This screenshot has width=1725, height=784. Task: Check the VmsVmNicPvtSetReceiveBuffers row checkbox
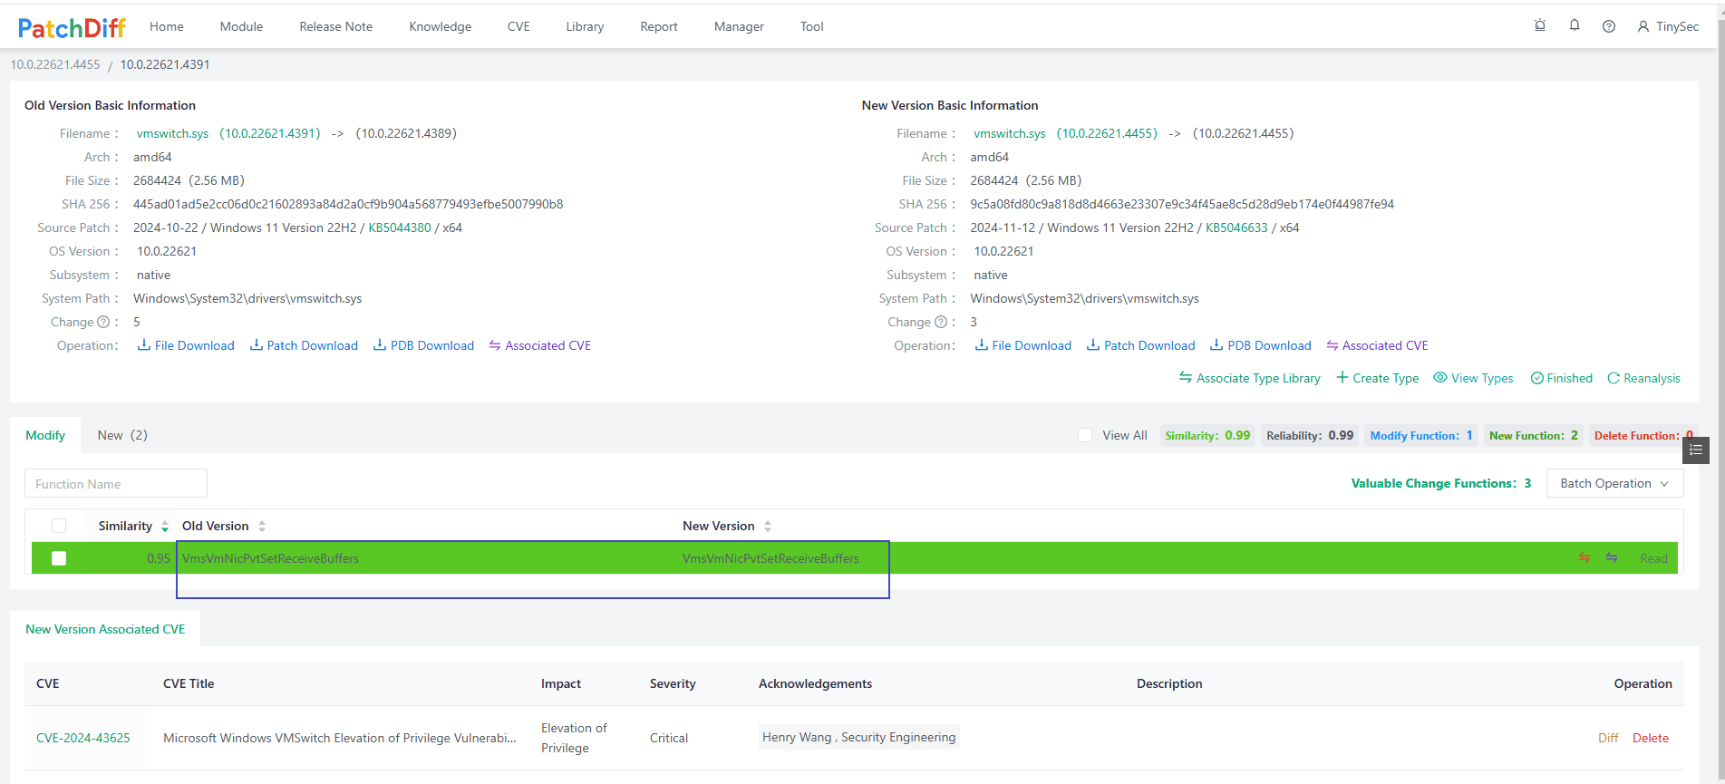click(x=59, y=558)
